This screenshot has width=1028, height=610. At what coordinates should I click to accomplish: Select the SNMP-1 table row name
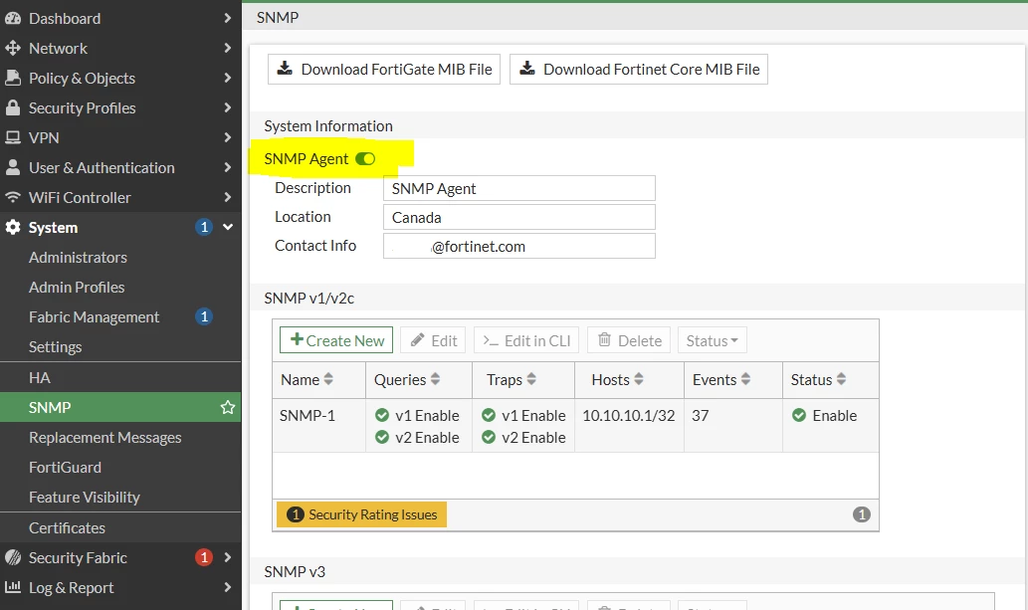click(x=307, y=415)
